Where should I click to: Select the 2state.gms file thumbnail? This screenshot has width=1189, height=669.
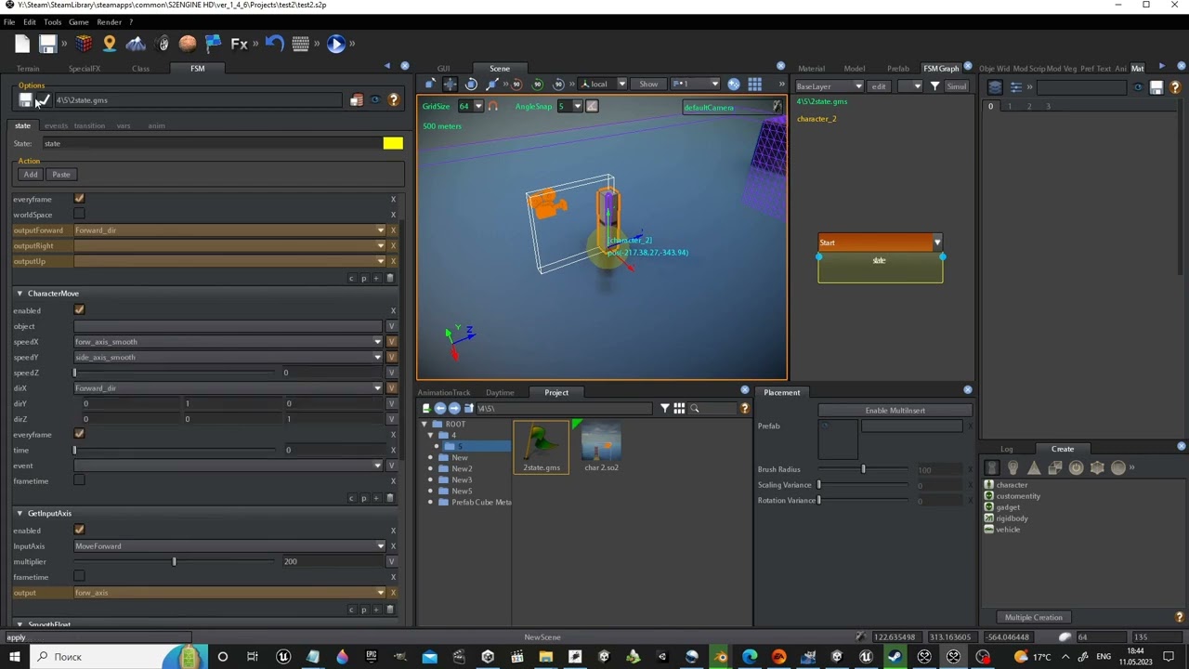tap(541, 447)
